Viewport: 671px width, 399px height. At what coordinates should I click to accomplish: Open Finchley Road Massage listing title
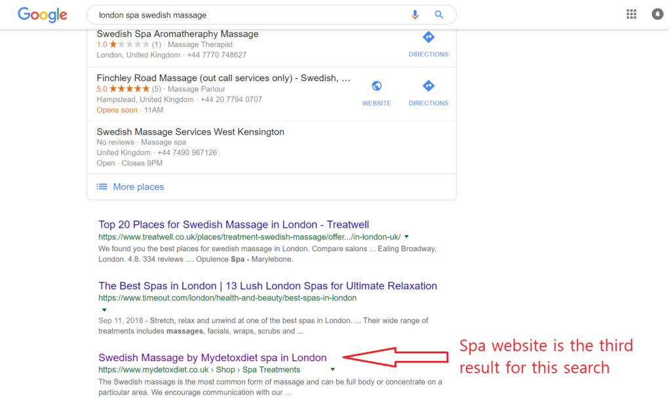pyautogui.click(x=223, y=78)
